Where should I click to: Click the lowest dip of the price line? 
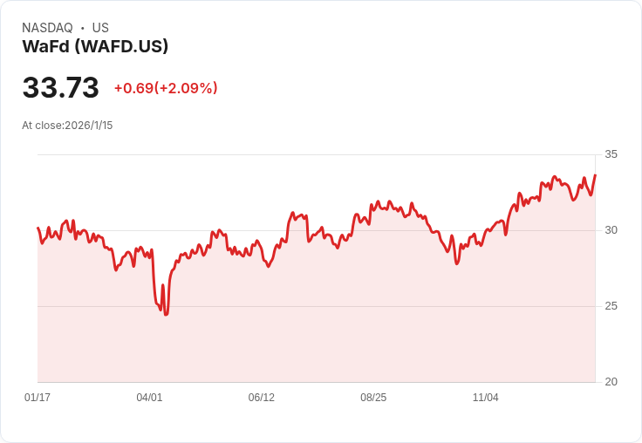coord(166,314)
